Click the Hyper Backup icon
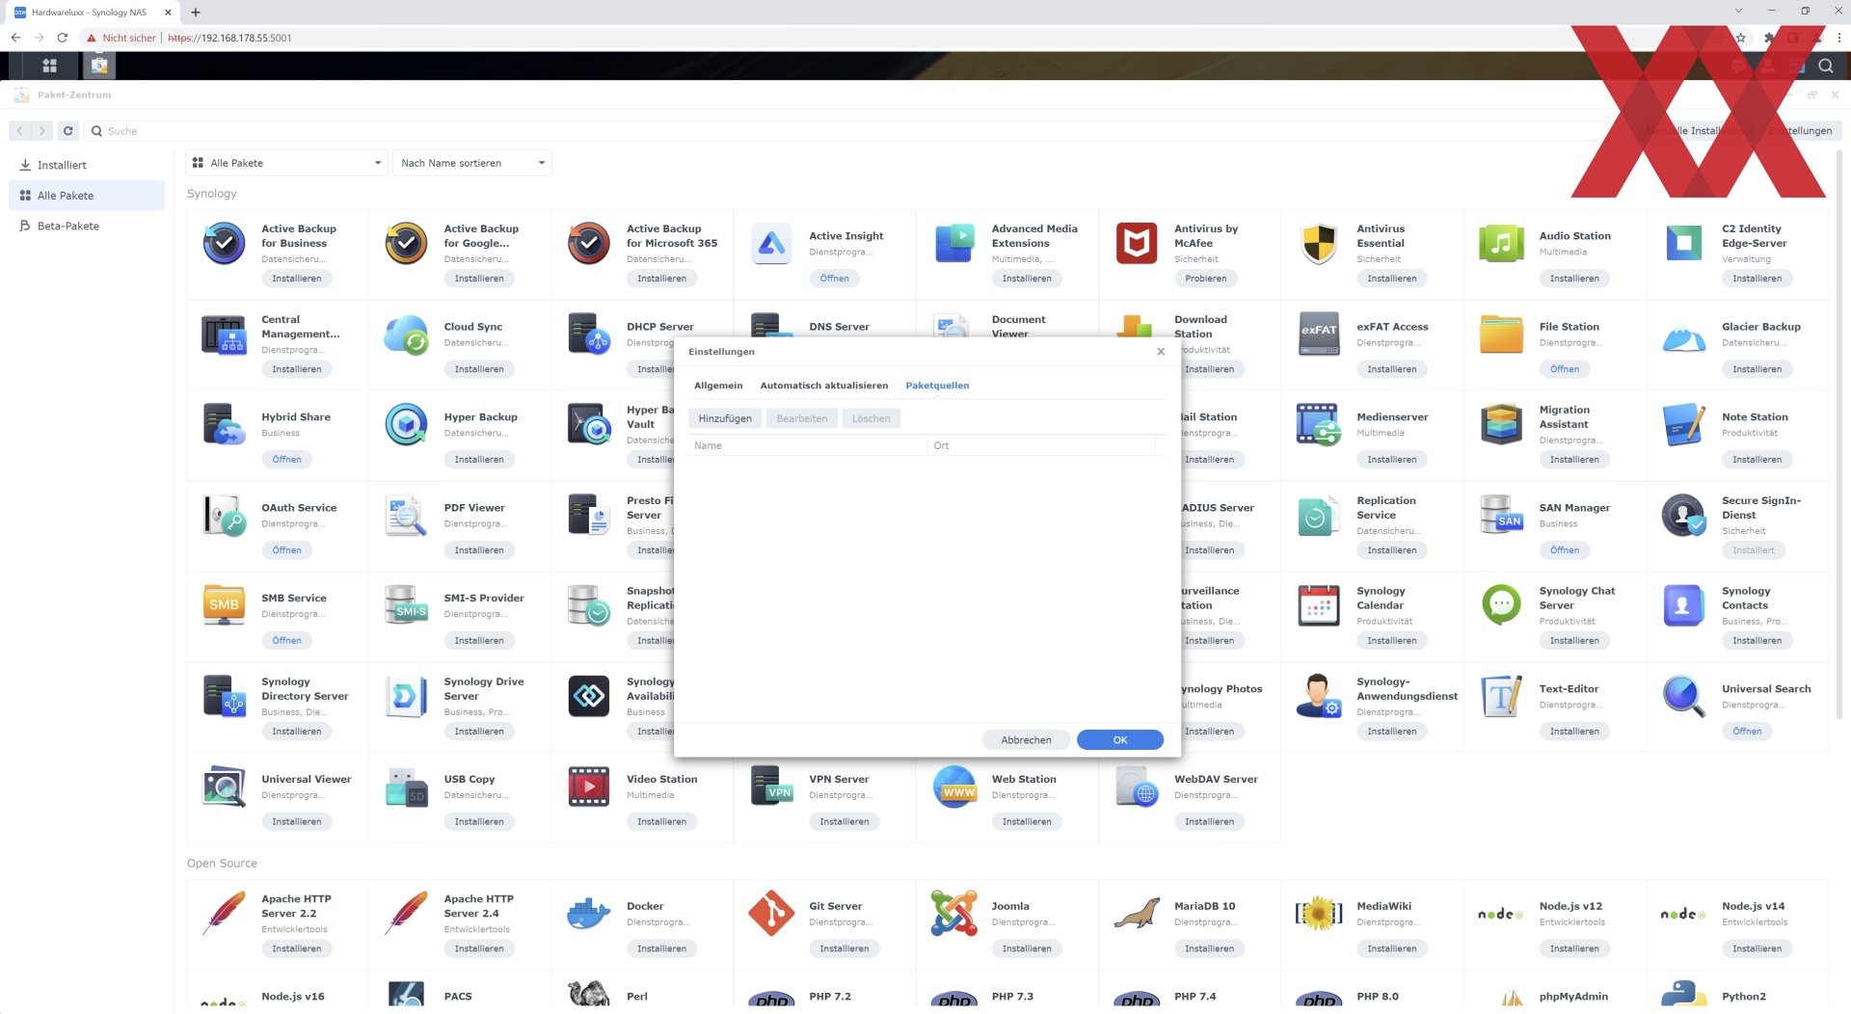The width and height of the screenshot is (1851, 1014). tap(406, 425)
